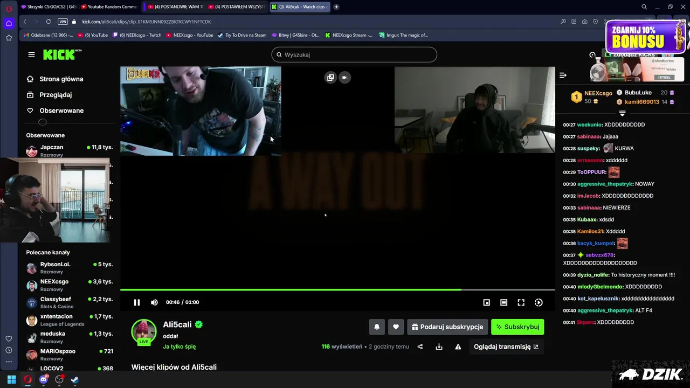690x388 pixels.
Task: Open the clip overlay copy icon
Action: tap(330, 77)
